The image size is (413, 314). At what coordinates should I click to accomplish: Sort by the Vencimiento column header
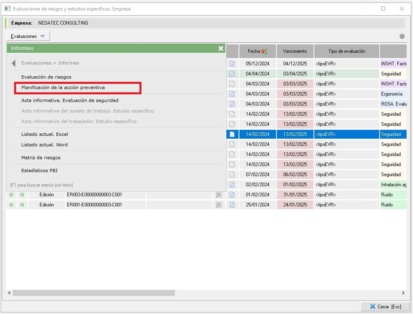[x=295, y=51]
